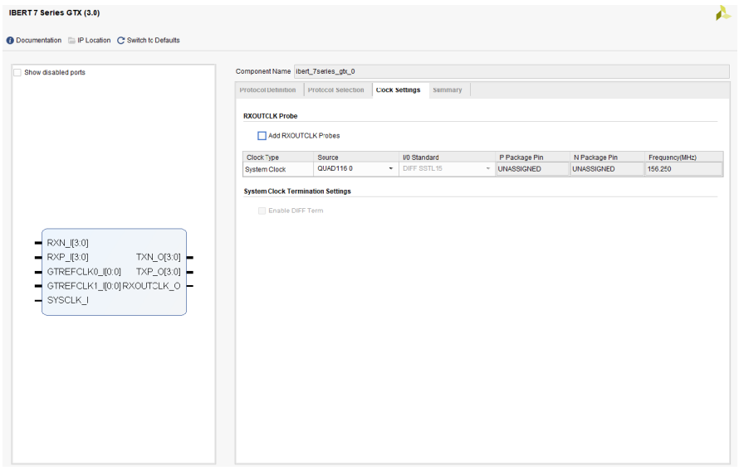Viewport: 739px width, 470px height.
Task: Click the RXN_I[3:0] port label
Action: tap(67, 243)
